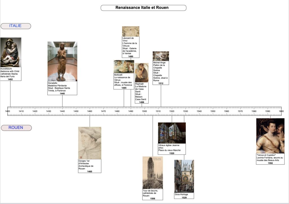Click the 1410 mark on the timeline
Image resolution: width=289 pixels, height=204 pixels.
click(21, 111)
